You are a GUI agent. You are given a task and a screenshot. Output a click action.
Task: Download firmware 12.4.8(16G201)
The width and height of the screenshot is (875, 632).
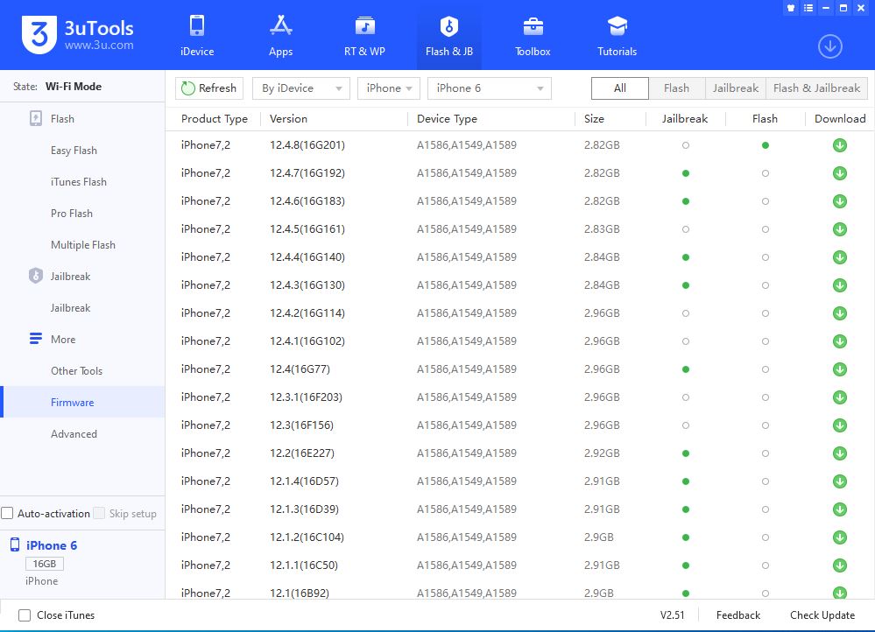pos(839,145)
